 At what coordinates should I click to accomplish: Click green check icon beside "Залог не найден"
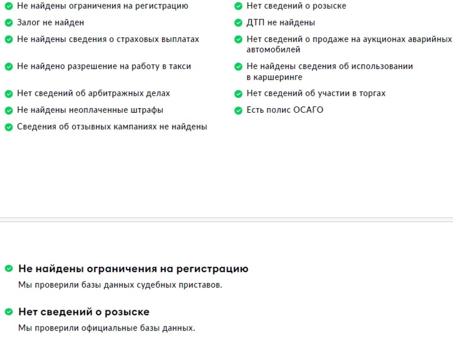(x=8, y=23)
